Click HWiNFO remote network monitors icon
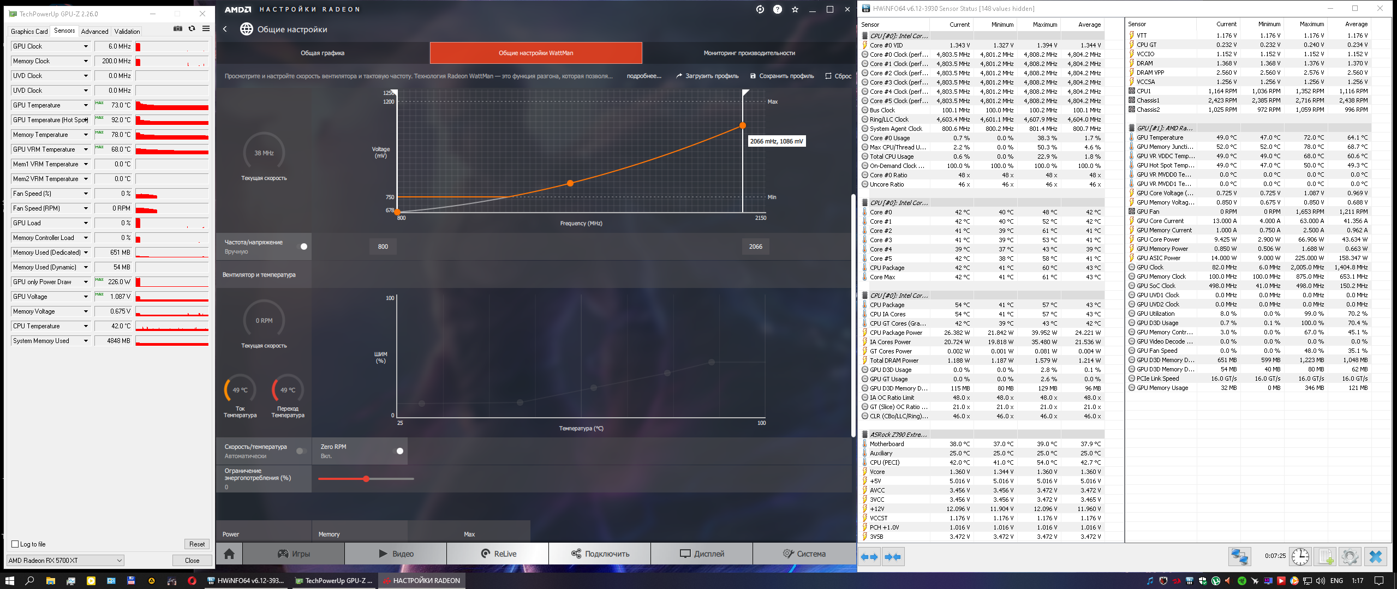Image resolution: width=1397 pixels, height=589 pixels. tap(1239, 556)
